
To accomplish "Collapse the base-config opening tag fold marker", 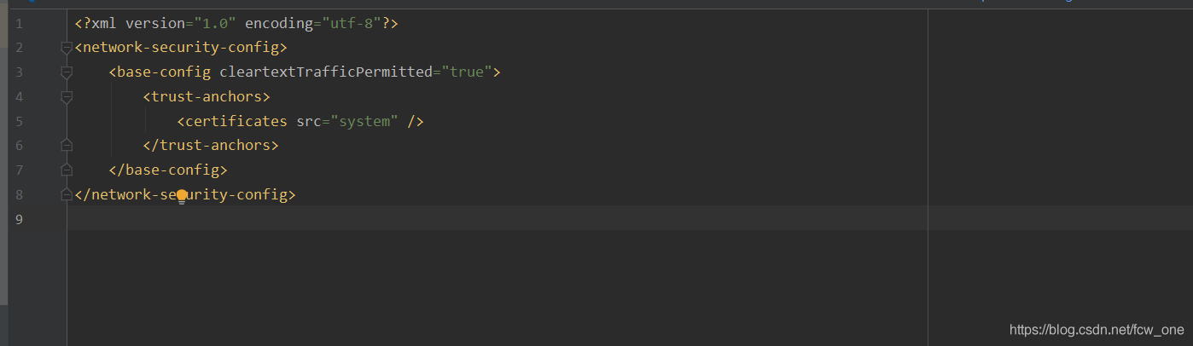I will 67,72.
